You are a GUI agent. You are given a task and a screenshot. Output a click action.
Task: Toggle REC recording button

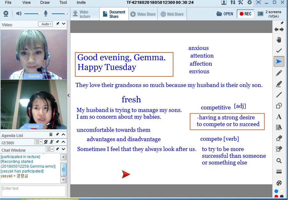(245, 14)
